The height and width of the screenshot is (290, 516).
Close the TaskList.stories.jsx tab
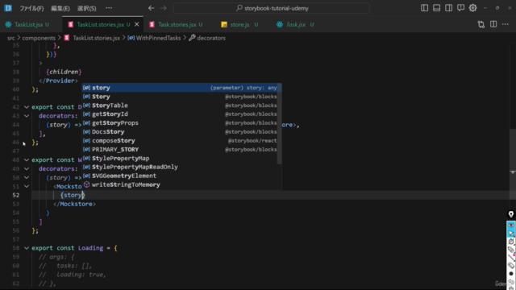click(x=137, y=24)
